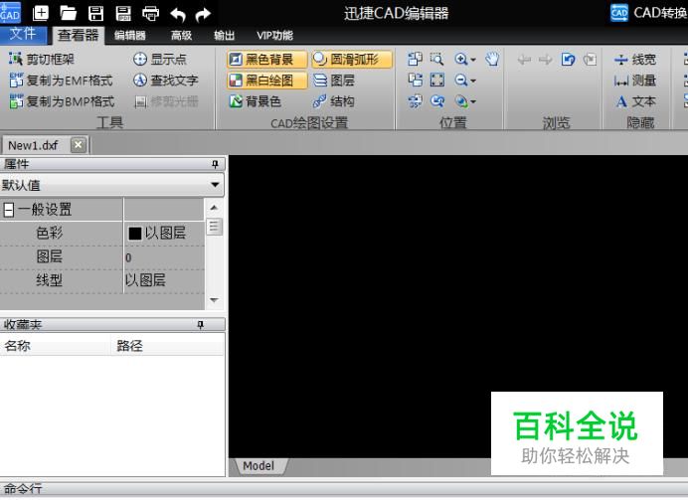This screenshot has height=500, width=688.
Task: Pin the 收藏夹 panel
Action: (200, 325)
